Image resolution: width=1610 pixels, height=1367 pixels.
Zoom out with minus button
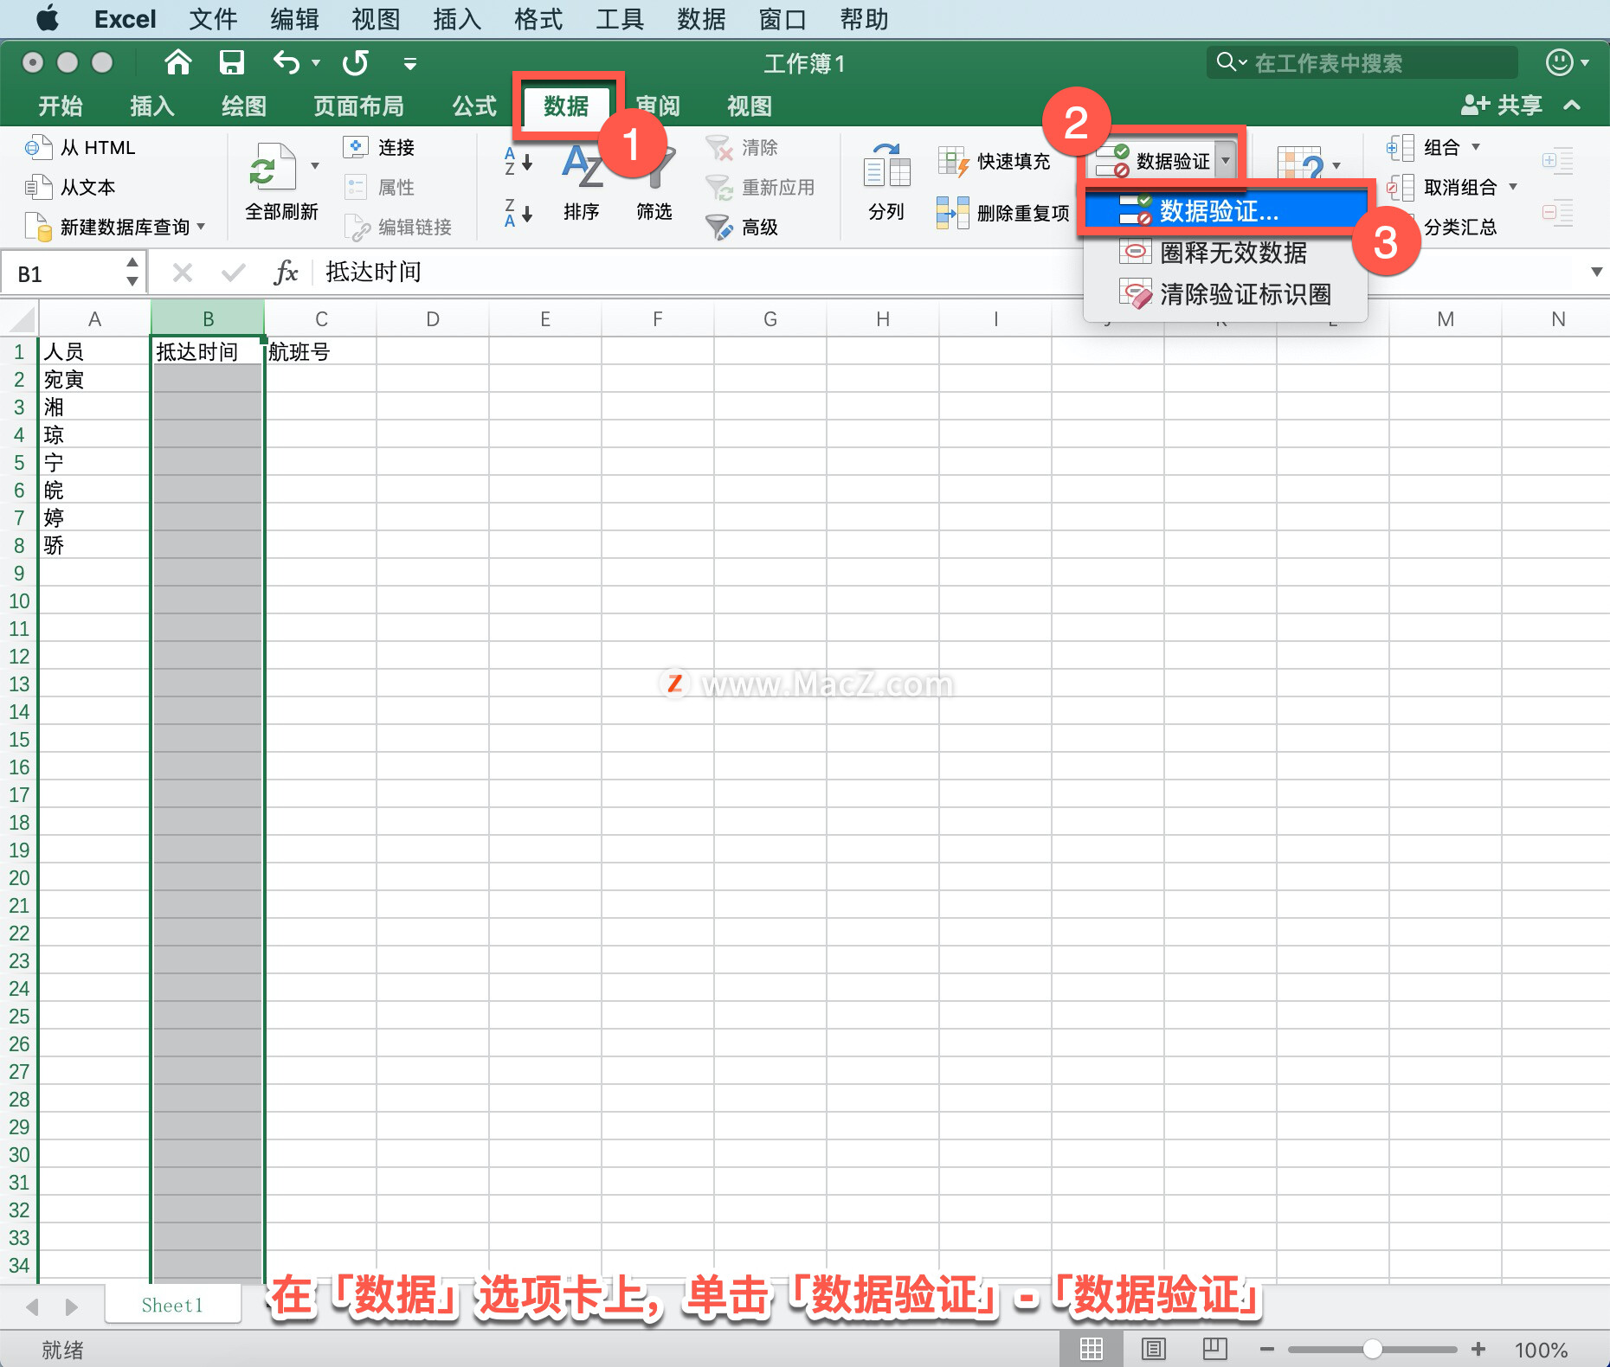point(1266,1349)
